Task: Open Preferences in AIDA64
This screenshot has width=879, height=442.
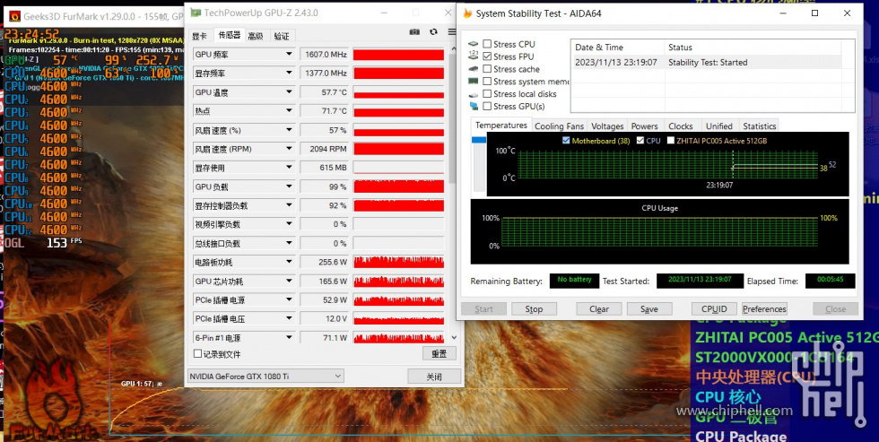Action: pos(764,309)
